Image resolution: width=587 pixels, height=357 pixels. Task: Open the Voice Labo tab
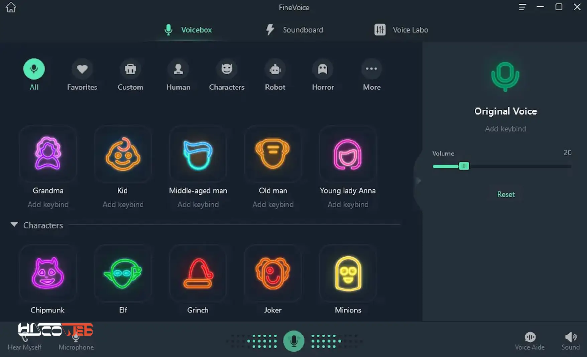coord(401,30)
